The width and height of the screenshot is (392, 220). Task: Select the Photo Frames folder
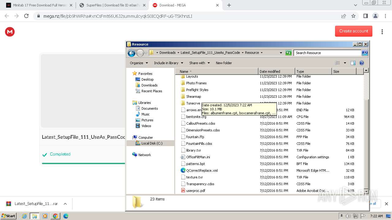[x=196, y=83]
